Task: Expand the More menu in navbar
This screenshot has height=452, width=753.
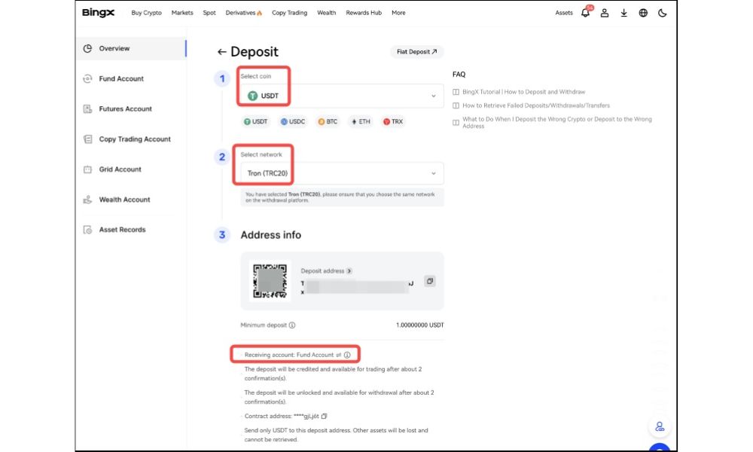Action: click(x=398, y=13)
